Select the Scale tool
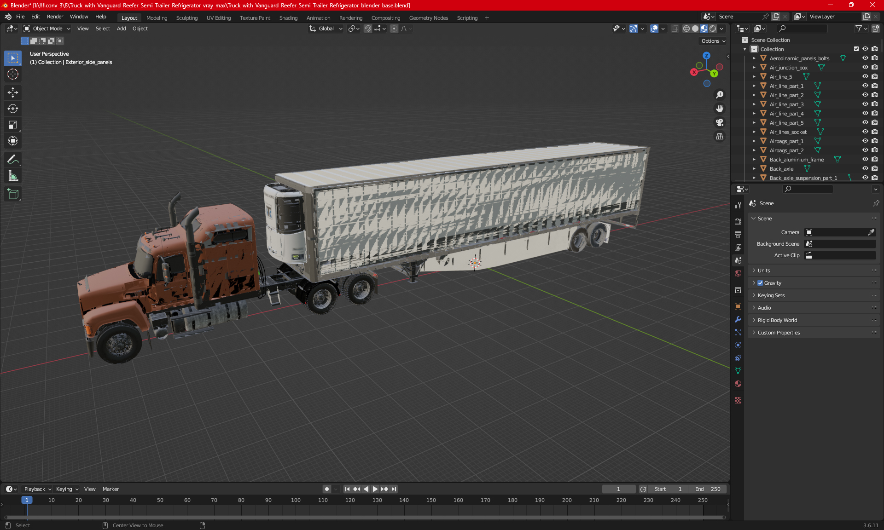884x530 pixels. (x=13, y=125)
